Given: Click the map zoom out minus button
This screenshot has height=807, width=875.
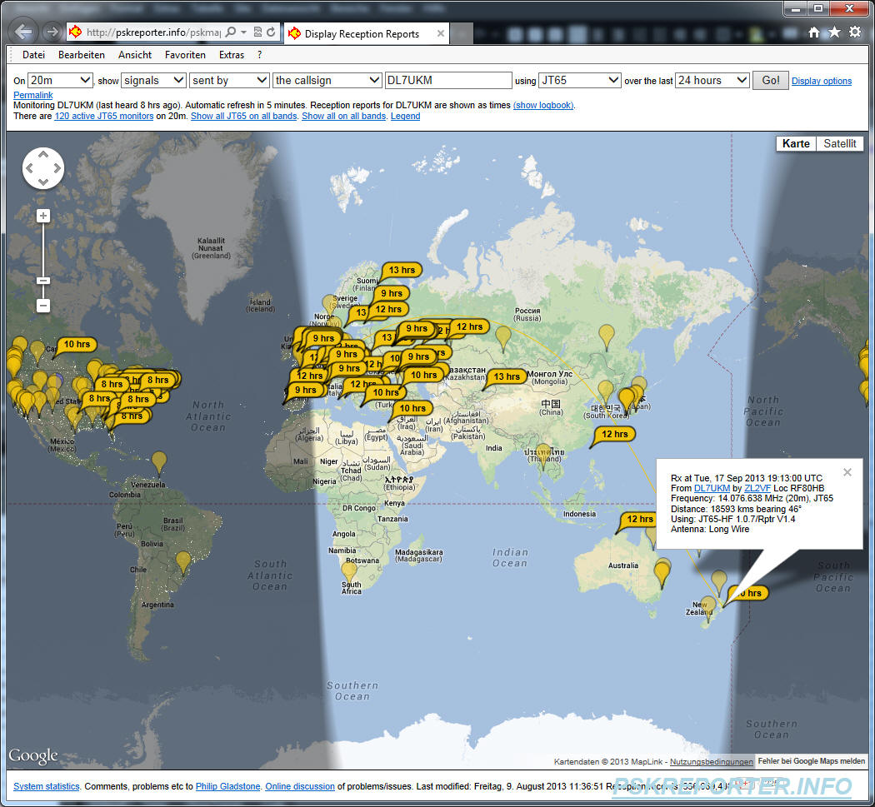Looking at the screenshot, I should tap(43, 306).
